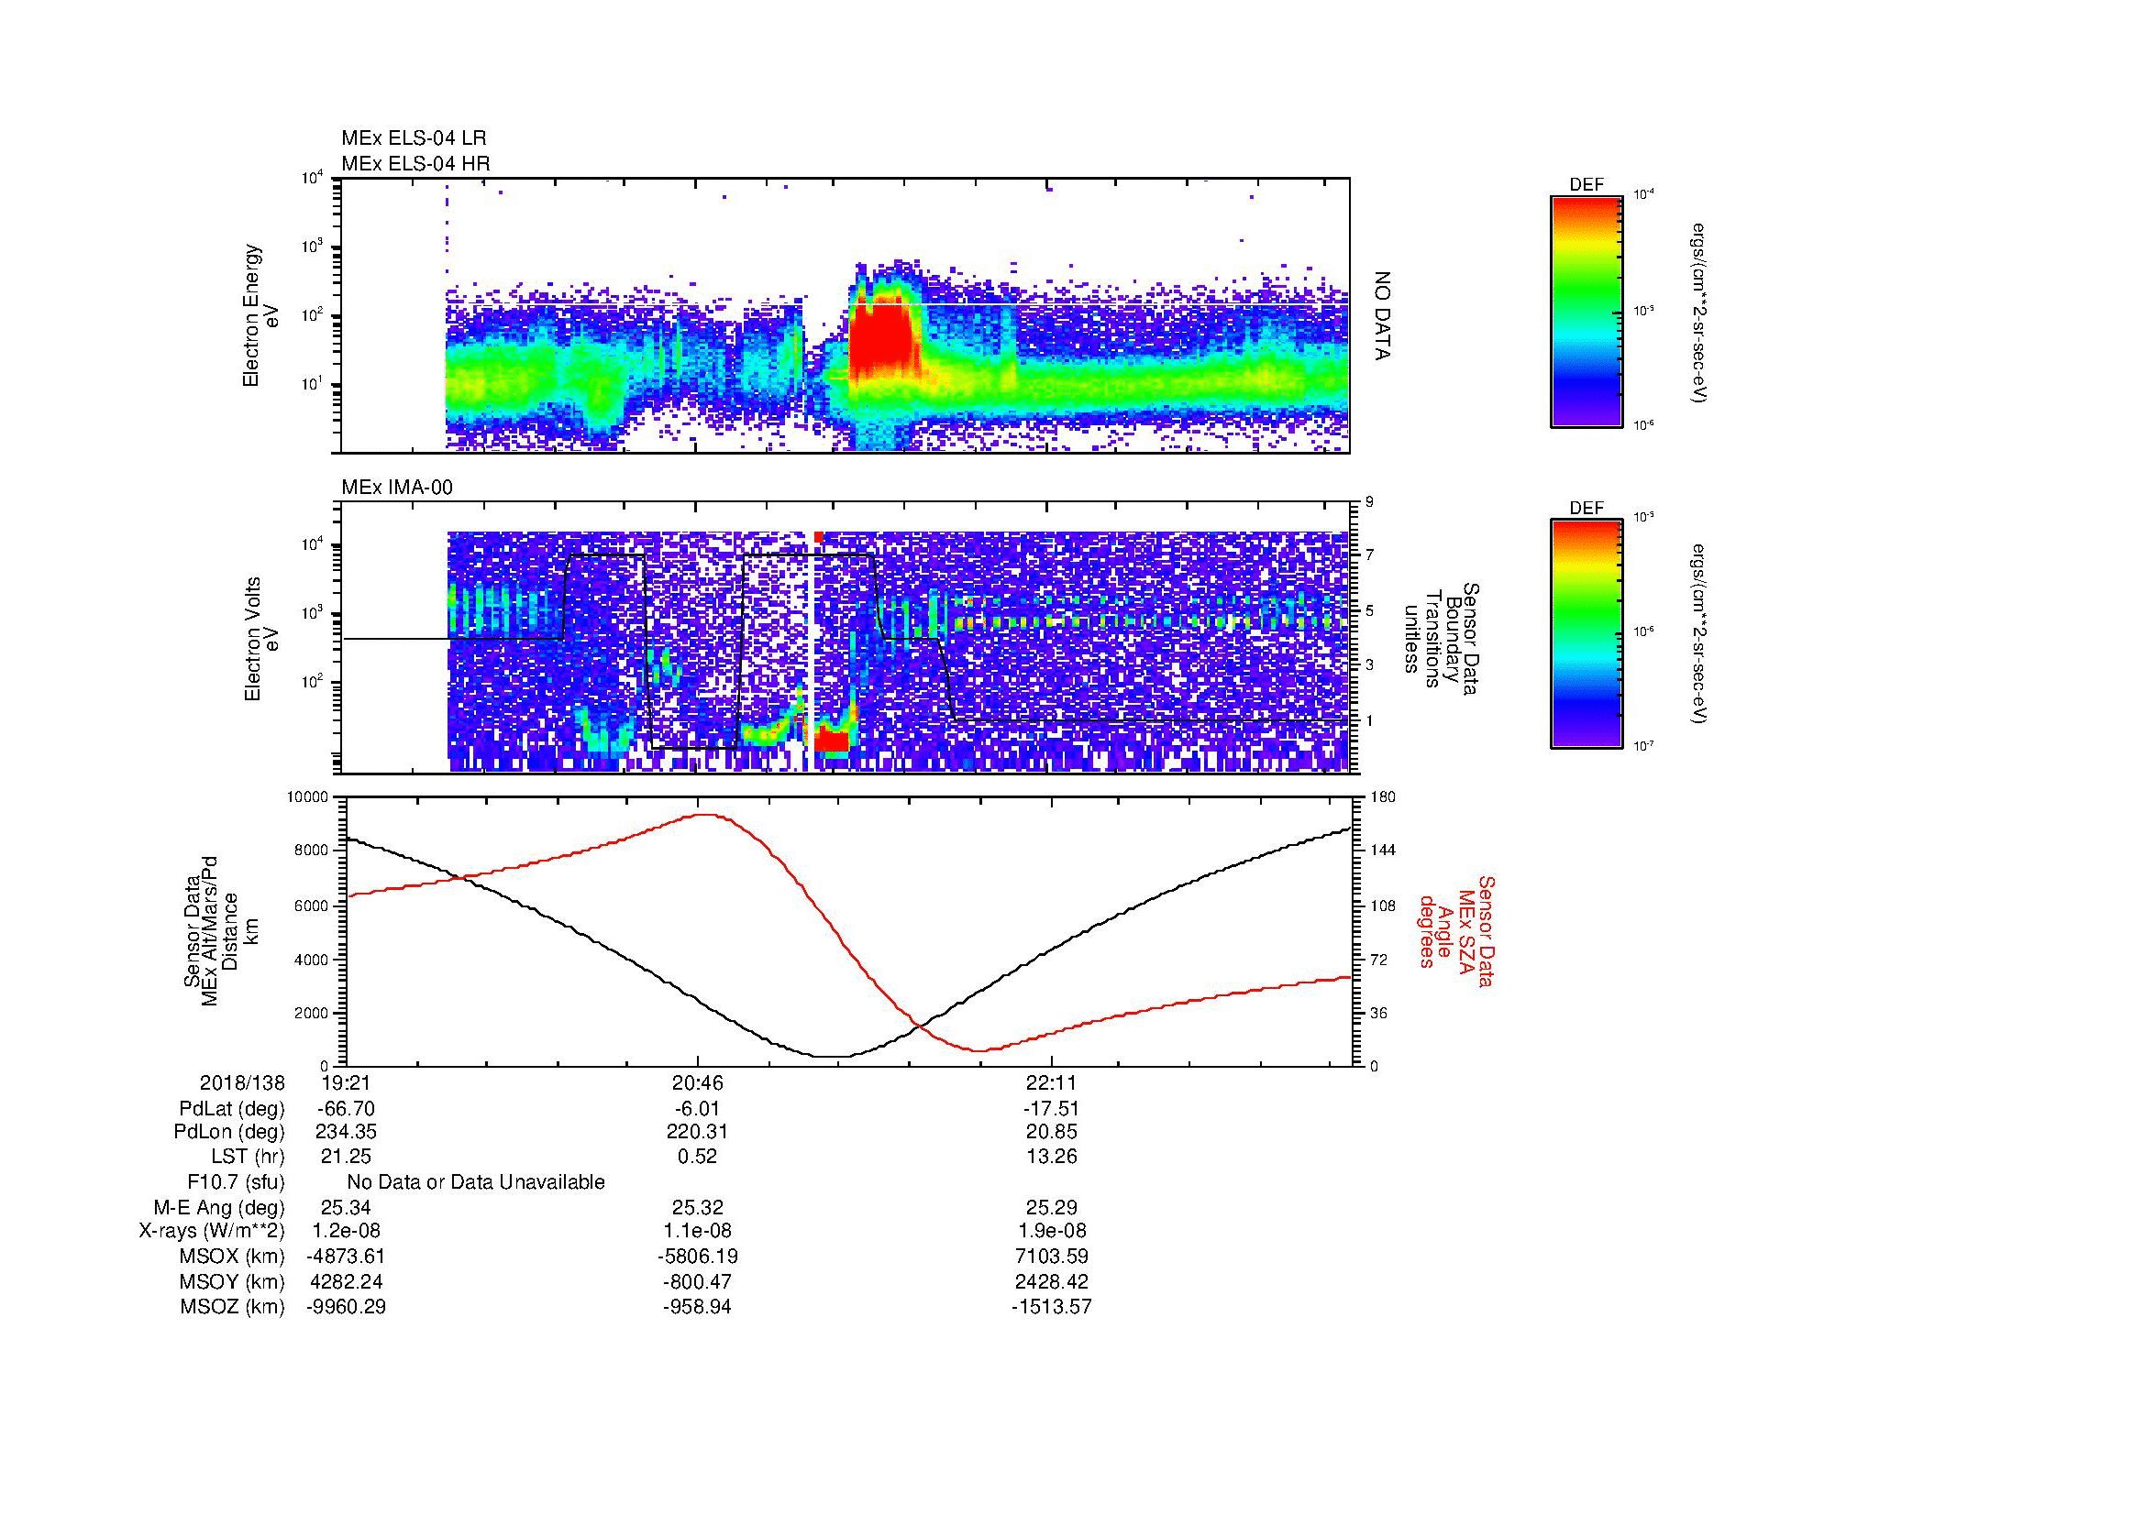Click the lower DEF color bar for the IMA panel
2145x1515 pixels.
pyautogui.click(x=1587, y=634)
